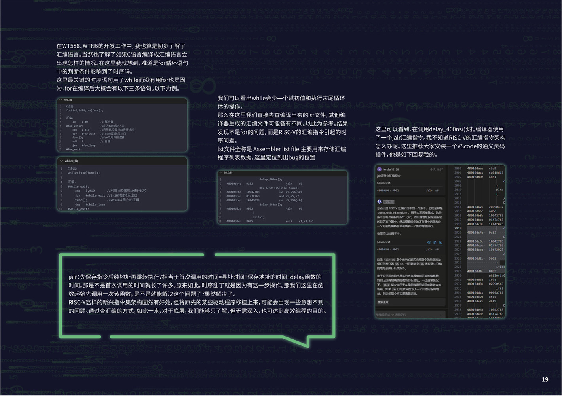Viewport: 562px width, 396px height.
Task: Click hex value 20090437 in the editor
Action: pyautogui.click(x=496, y=207)
